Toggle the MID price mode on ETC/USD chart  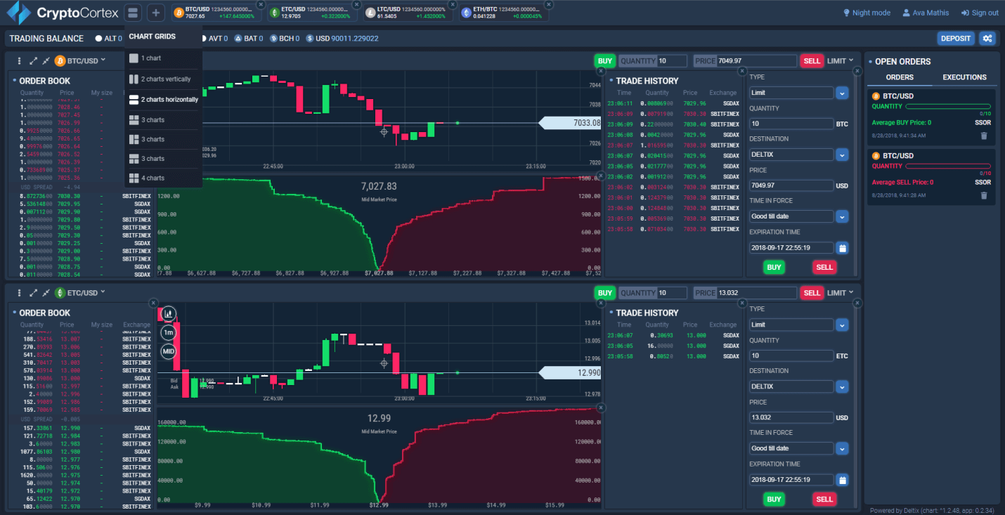(169, 351)
